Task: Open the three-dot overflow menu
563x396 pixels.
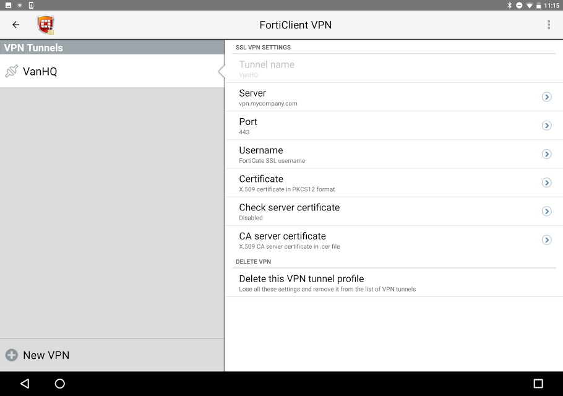Action: (x=549, y=24)
